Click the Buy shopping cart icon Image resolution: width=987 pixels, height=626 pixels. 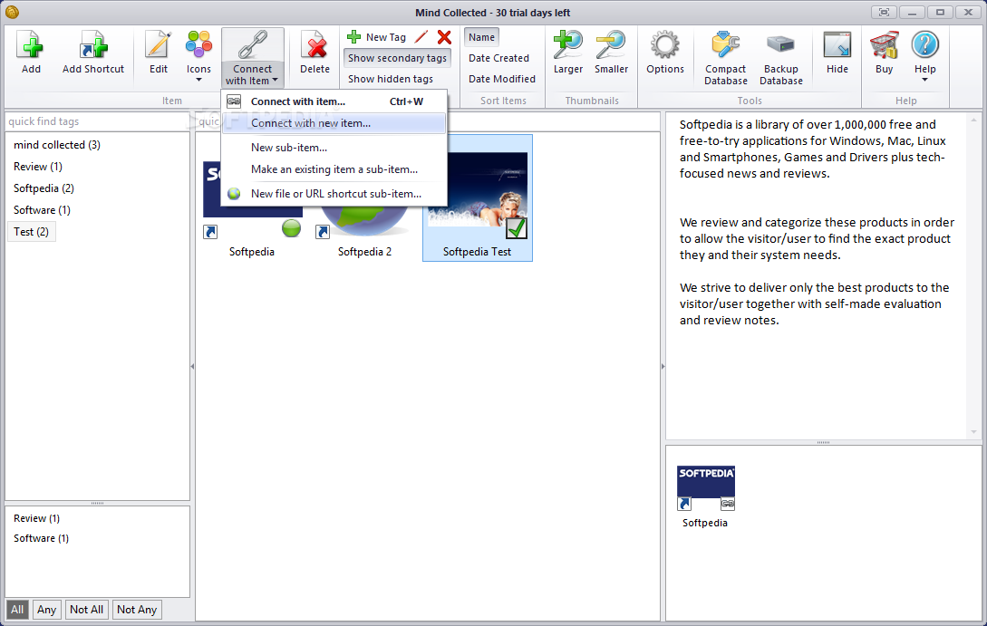(884, 45)
